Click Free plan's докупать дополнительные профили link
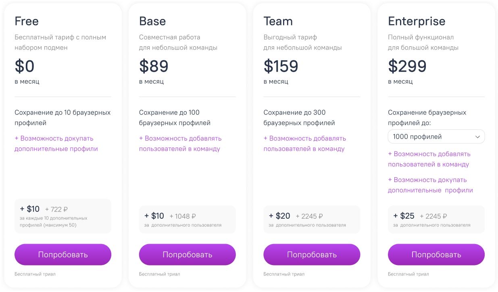Image resolution: width=498 pixels, height=292 pixels. pos(56,143)
